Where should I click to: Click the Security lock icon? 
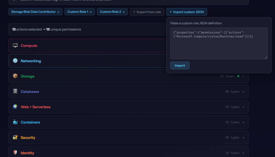pos(15,138)
